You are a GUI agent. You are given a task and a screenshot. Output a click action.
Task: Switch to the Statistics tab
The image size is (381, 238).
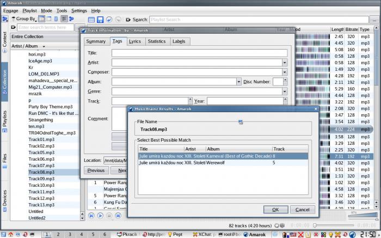[157, 41]
